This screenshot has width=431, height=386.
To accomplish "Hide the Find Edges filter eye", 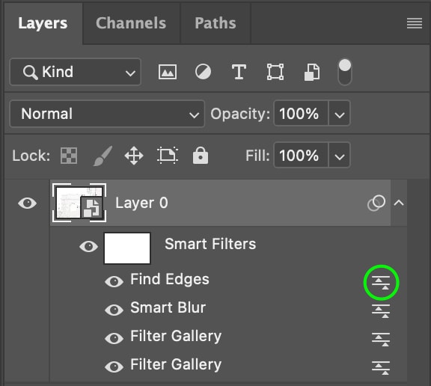I will [114, 281].
